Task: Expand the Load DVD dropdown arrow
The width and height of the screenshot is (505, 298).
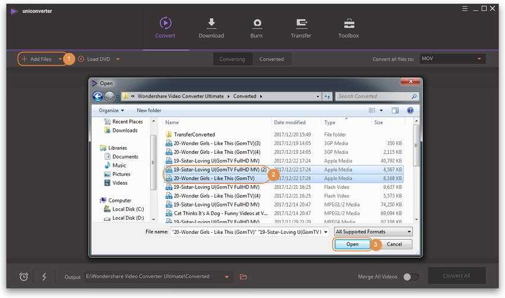Action: 118,59
